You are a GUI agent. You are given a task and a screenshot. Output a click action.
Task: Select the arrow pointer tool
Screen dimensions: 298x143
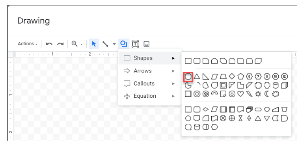pos(94,44)
